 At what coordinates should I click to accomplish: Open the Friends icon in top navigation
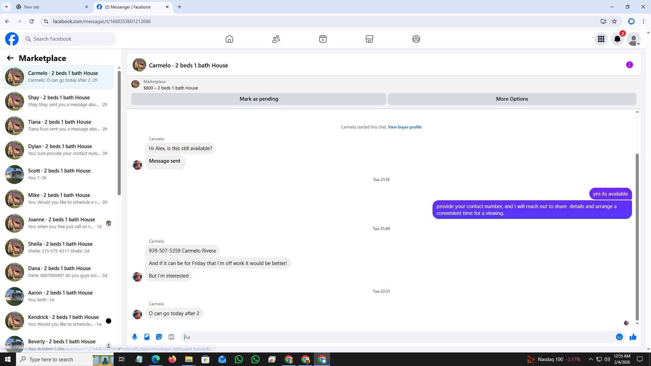(x=276, y=39)
